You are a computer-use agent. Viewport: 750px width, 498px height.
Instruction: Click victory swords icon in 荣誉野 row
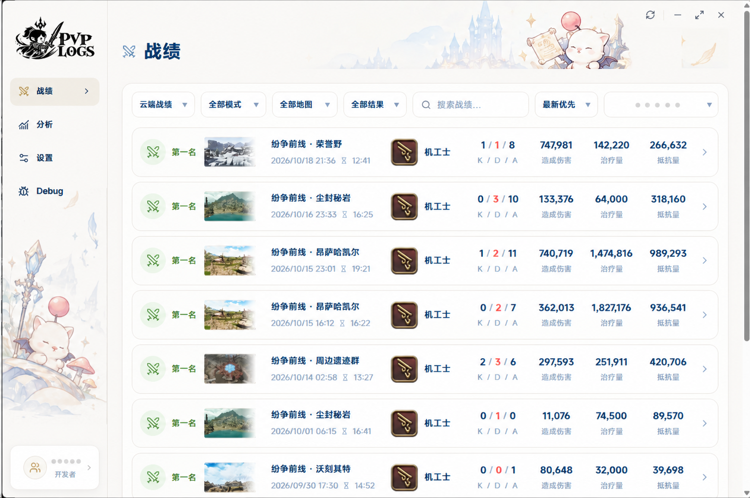tap(153, 152)
